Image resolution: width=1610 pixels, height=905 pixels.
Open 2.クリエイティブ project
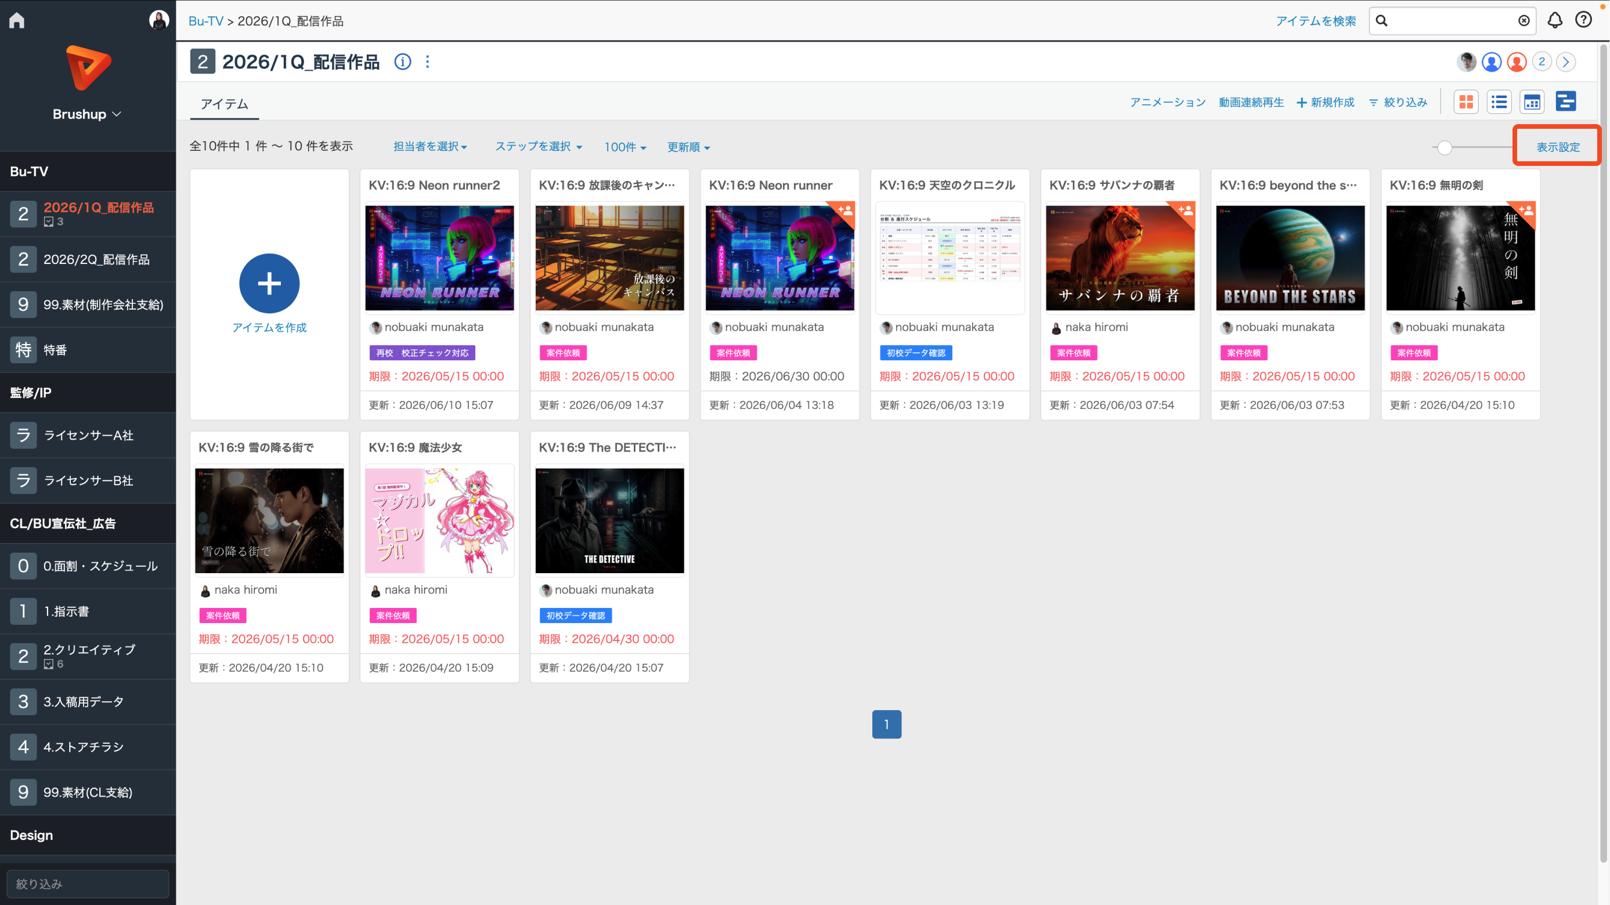[88, 657]
